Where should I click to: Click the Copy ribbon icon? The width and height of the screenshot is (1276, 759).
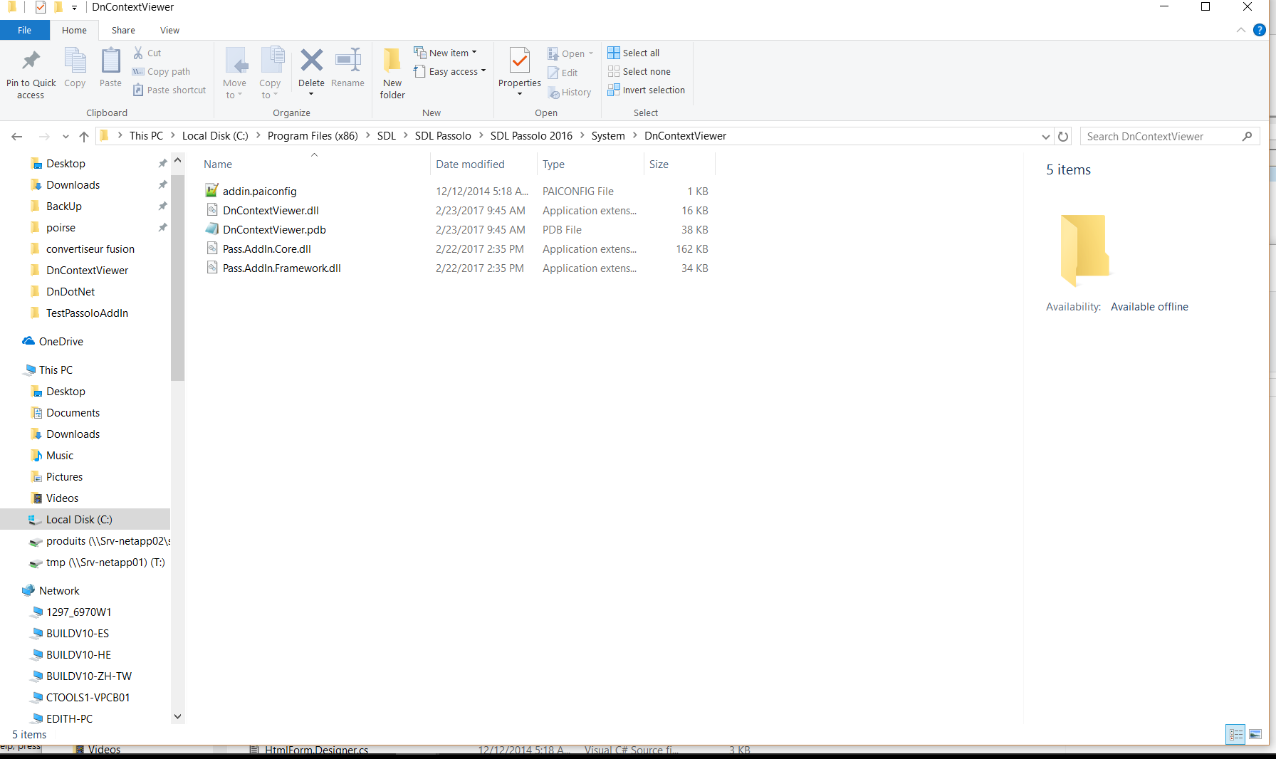[75, 61]
